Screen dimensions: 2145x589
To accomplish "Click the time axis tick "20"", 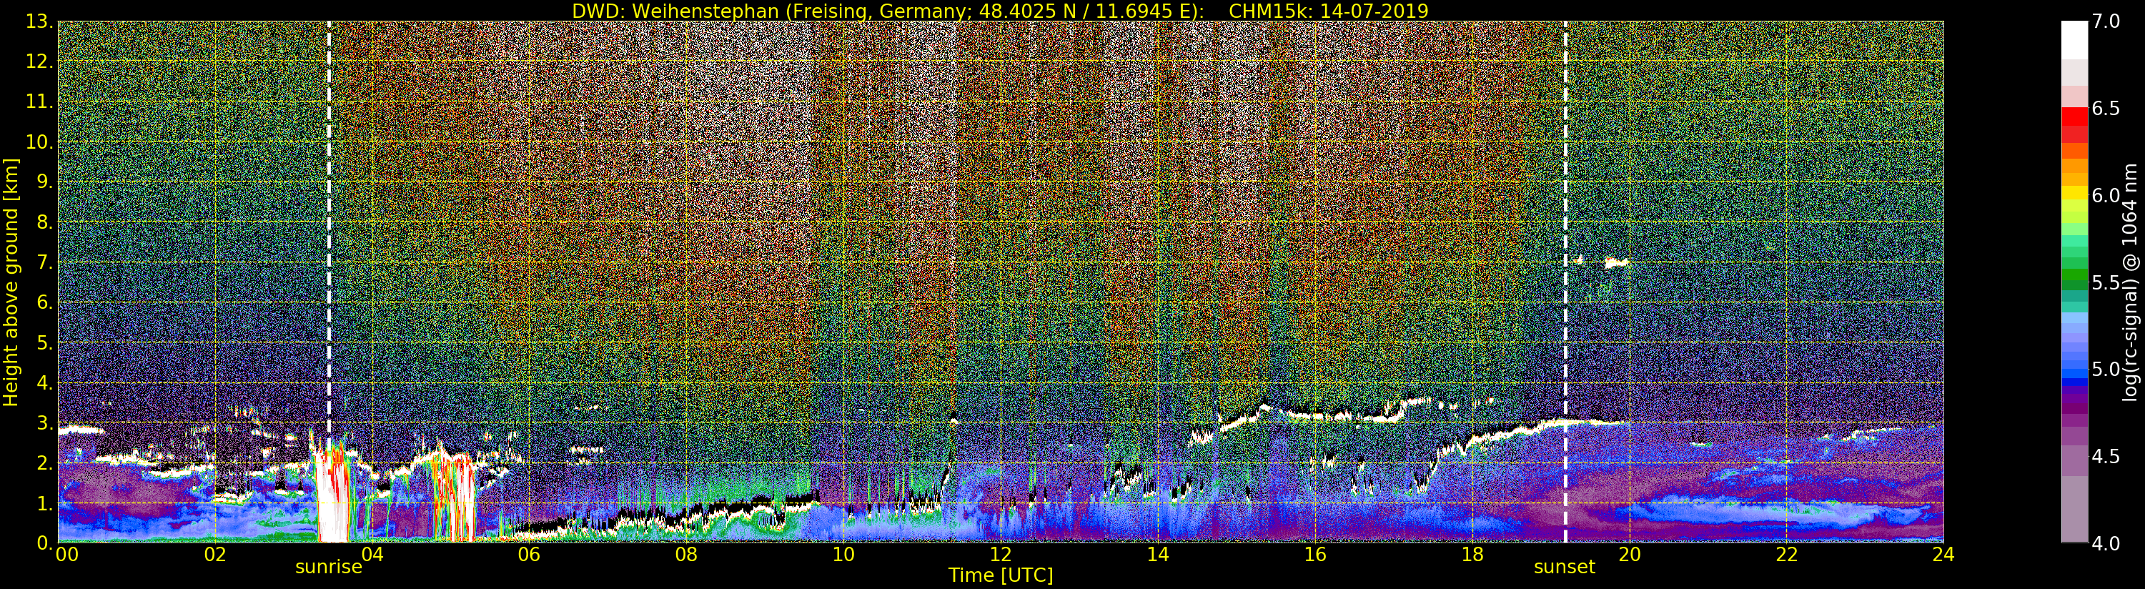I will click(1630, 555).
